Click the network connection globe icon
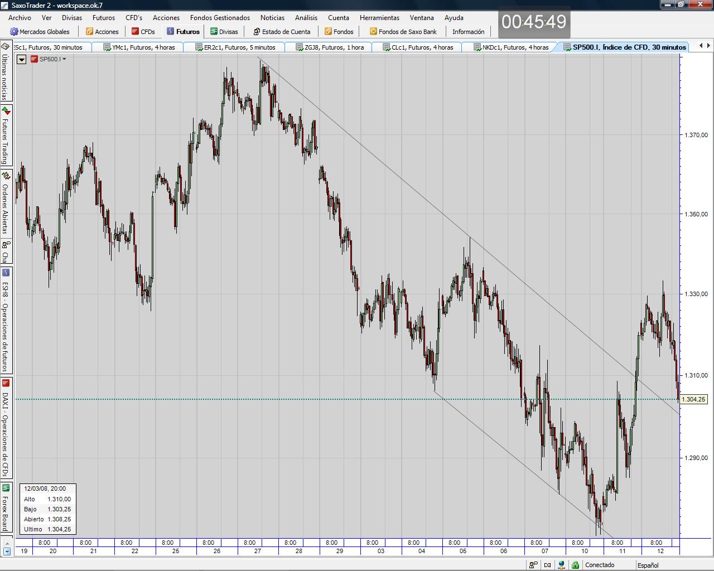714x571 pixels. 561,565
